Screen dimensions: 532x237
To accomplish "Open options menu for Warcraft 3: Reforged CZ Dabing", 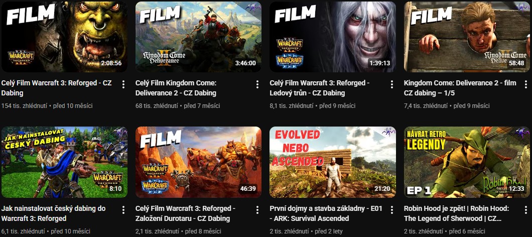I will (123, 84).
